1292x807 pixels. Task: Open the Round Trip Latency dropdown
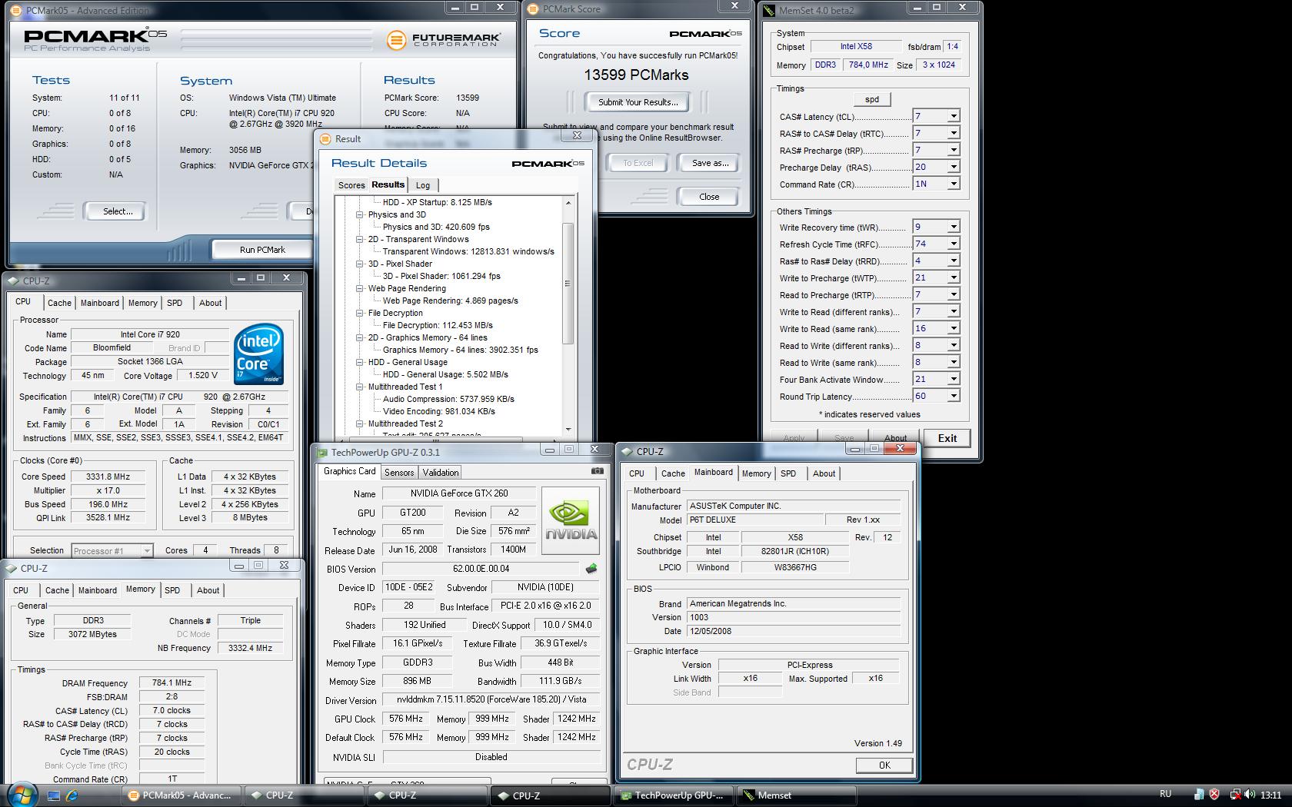pos(953,396)
